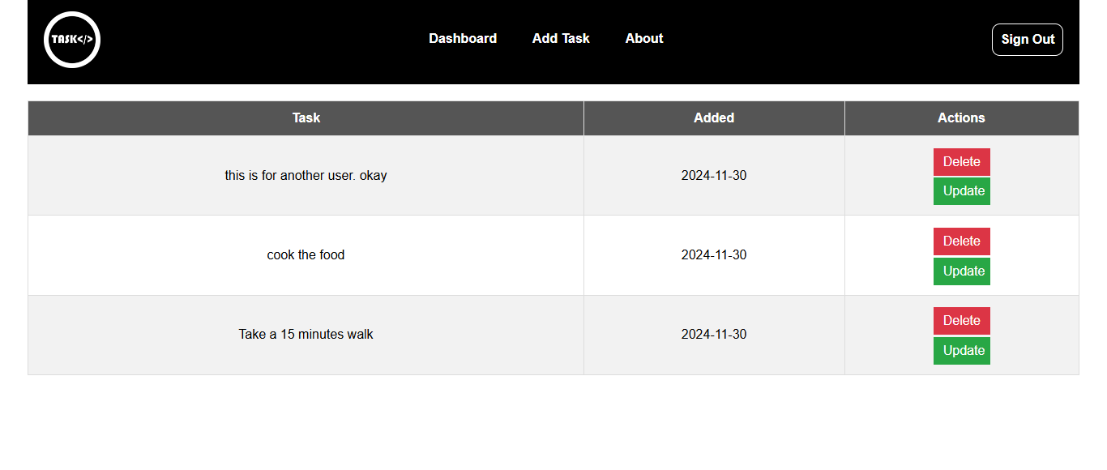
Task: Delete the 'this is for another user' task
Action: pyautogui.click(x=961, y=162)
